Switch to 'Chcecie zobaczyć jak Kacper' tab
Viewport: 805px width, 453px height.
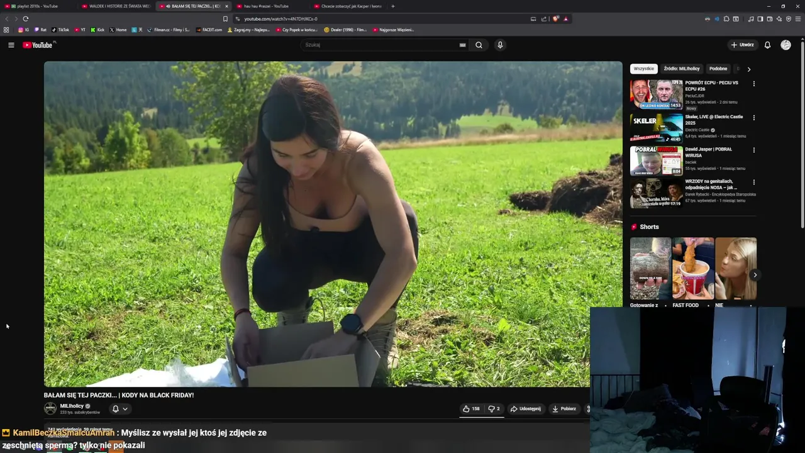click(x=348, y=6)
